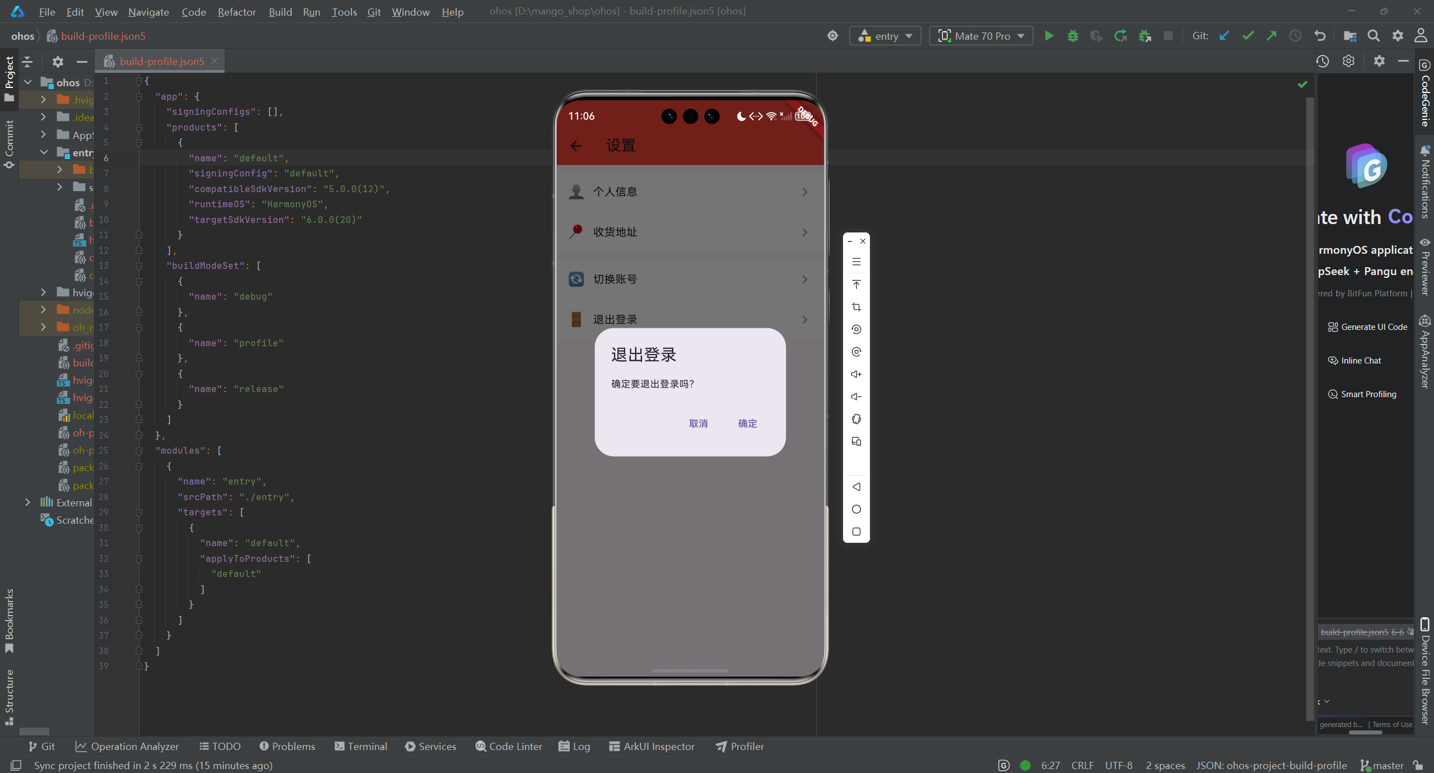Click the green Run button in the toolbar
This screenshot has height=773, width=1434.
tap(1049, 36)
